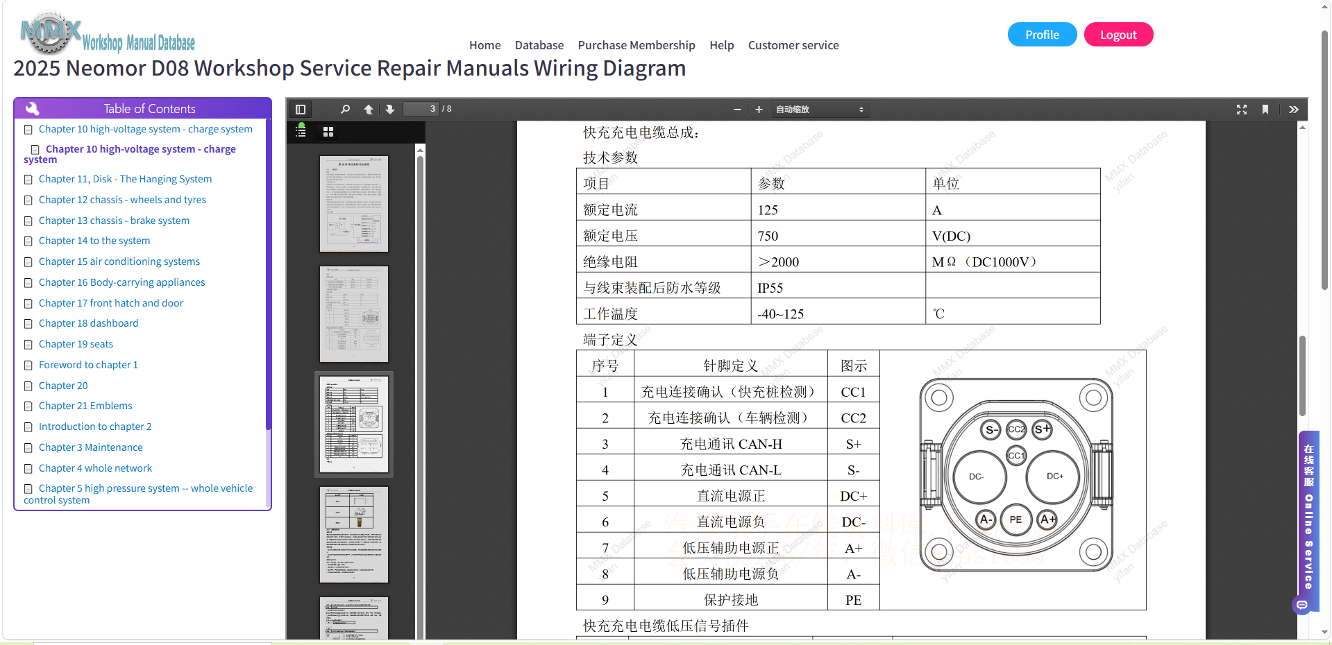The width and height of the screenshot is (1332, 645).
Task: Switch to presentation fullscreen mode
Action: click(1242, 110)
